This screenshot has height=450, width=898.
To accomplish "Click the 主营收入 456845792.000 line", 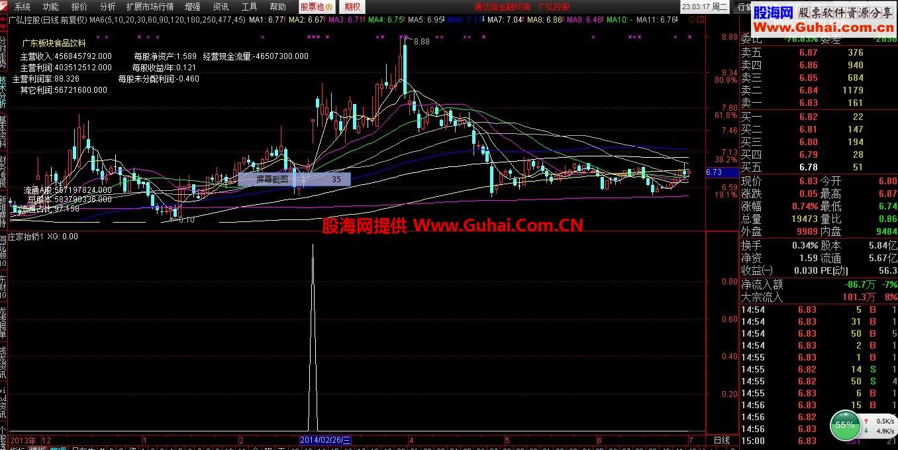I will [66, 56].
